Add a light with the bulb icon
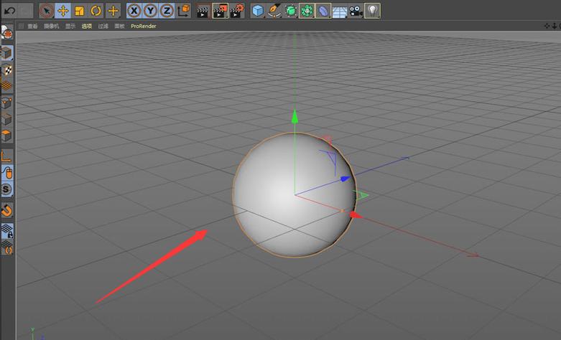The width and height of the screenshot is (561, 340). click(372, 11)
